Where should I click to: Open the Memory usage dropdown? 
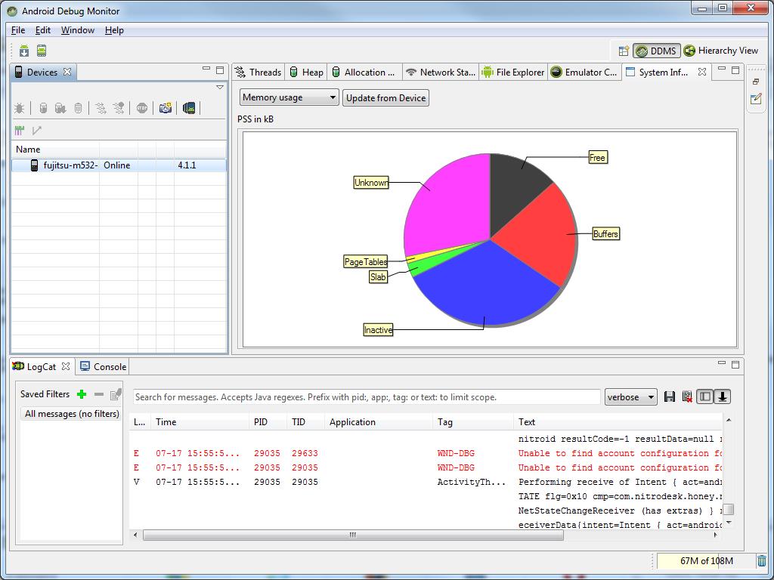pyautogui.click(x=289, y=97)
